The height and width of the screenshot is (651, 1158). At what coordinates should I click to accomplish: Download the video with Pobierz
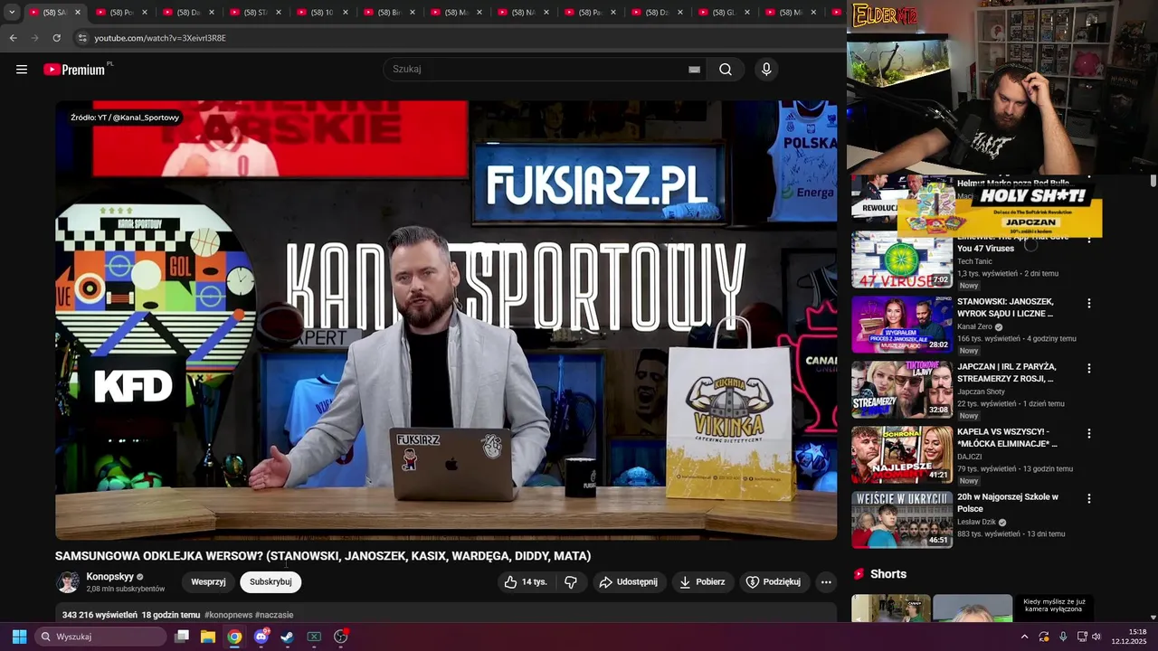[702, 582]
